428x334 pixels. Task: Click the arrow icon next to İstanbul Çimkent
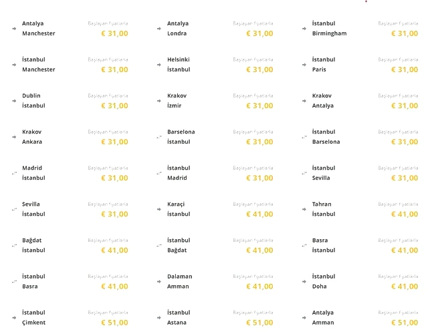[x=14, y=318]
